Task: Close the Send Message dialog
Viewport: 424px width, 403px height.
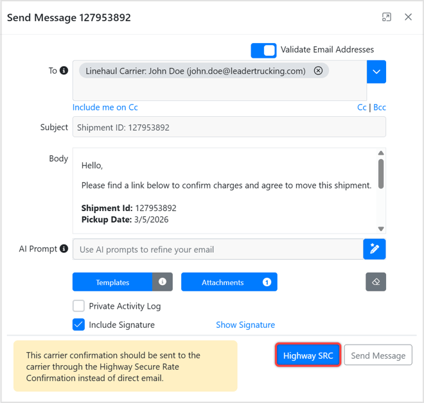Action: pyautogui.click(x=408, y=17)
